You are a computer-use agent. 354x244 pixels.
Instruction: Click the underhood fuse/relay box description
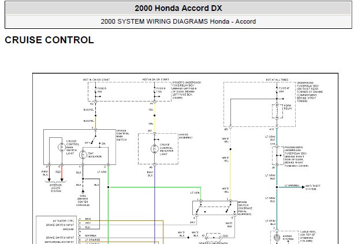[310, 92]
